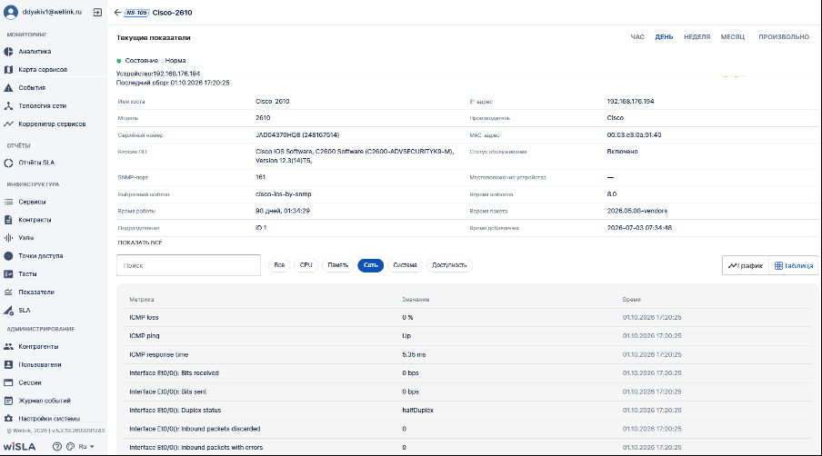Click the halfDuplex value
The height and width of the screenshot is (456, 822).
point(417,411)
